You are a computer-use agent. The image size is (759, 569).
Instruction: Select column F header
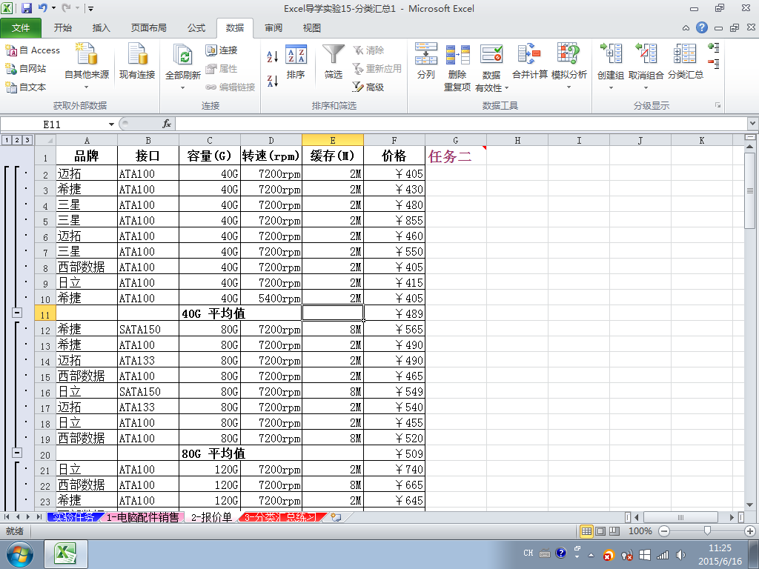(x=394, y=140)
